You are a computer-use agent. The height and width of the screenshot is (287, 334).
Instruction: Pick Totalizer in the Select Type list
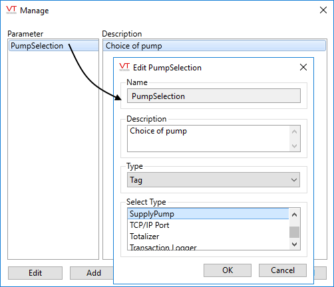pos(208,237)
